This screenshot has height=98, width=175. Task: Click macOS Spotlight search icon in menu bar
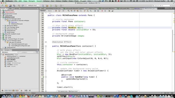coord(168,1)
